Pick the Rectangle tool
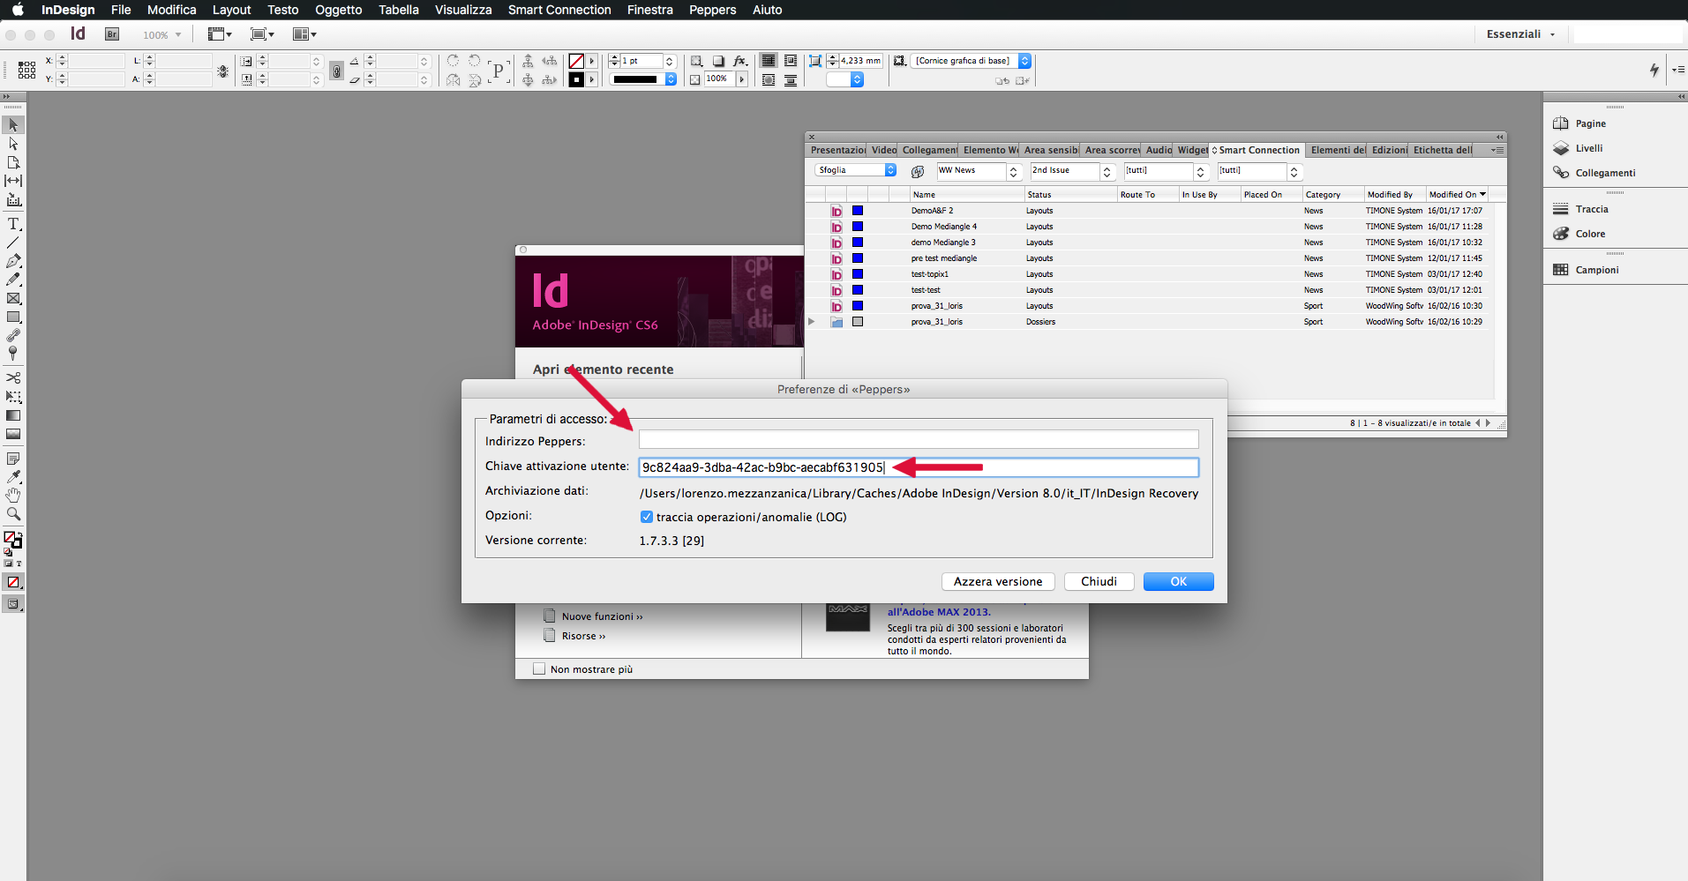 click(13, 317)
